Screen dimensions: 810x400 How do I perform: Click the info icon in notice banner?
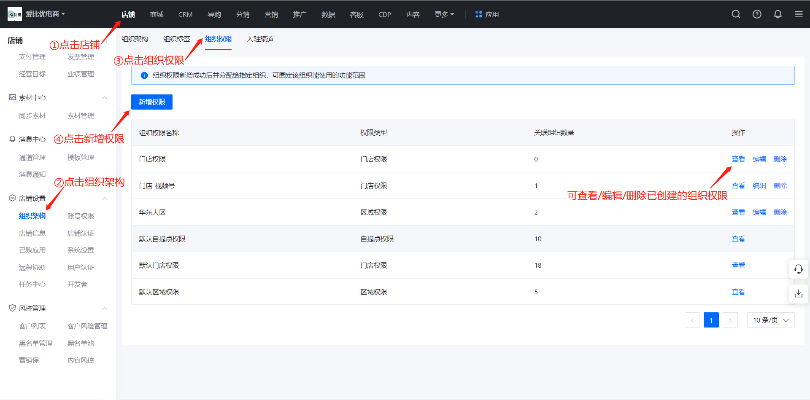[x=144, y=75]
